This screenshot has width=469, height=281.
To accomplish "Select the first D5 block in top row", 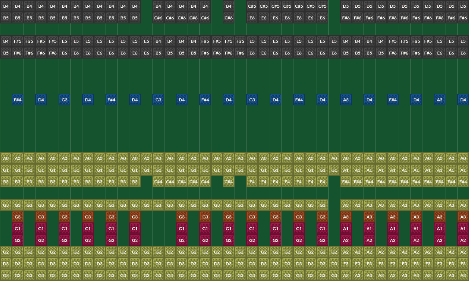I will click(x=346, y=6).
